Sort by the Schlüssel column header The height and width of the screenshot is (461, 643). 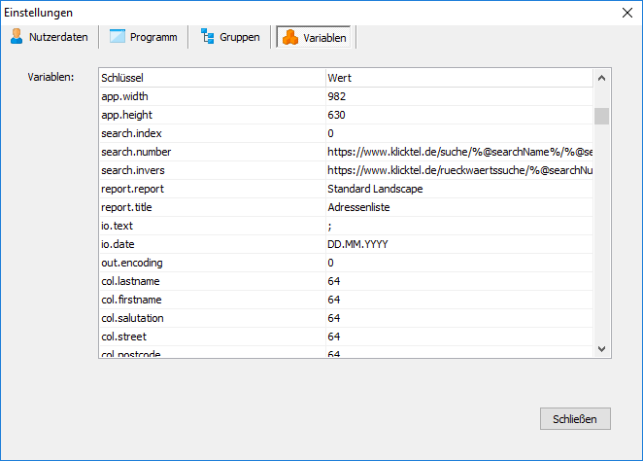pos(211,77)
